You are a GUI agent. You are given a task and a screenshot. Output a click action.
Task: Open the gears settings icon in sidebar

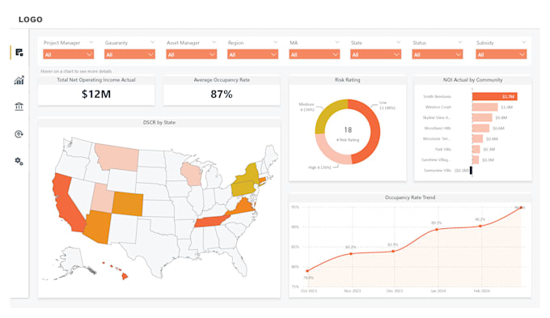[x=19, y=161]
